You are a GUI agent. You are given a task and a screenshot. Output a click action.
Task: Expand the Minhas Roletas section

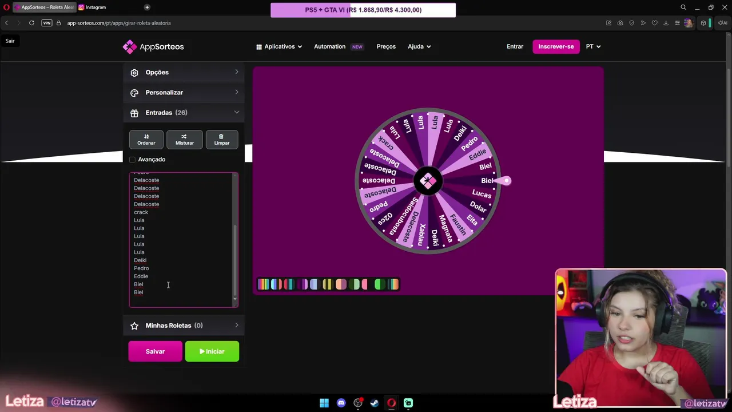tap(184, 326)
